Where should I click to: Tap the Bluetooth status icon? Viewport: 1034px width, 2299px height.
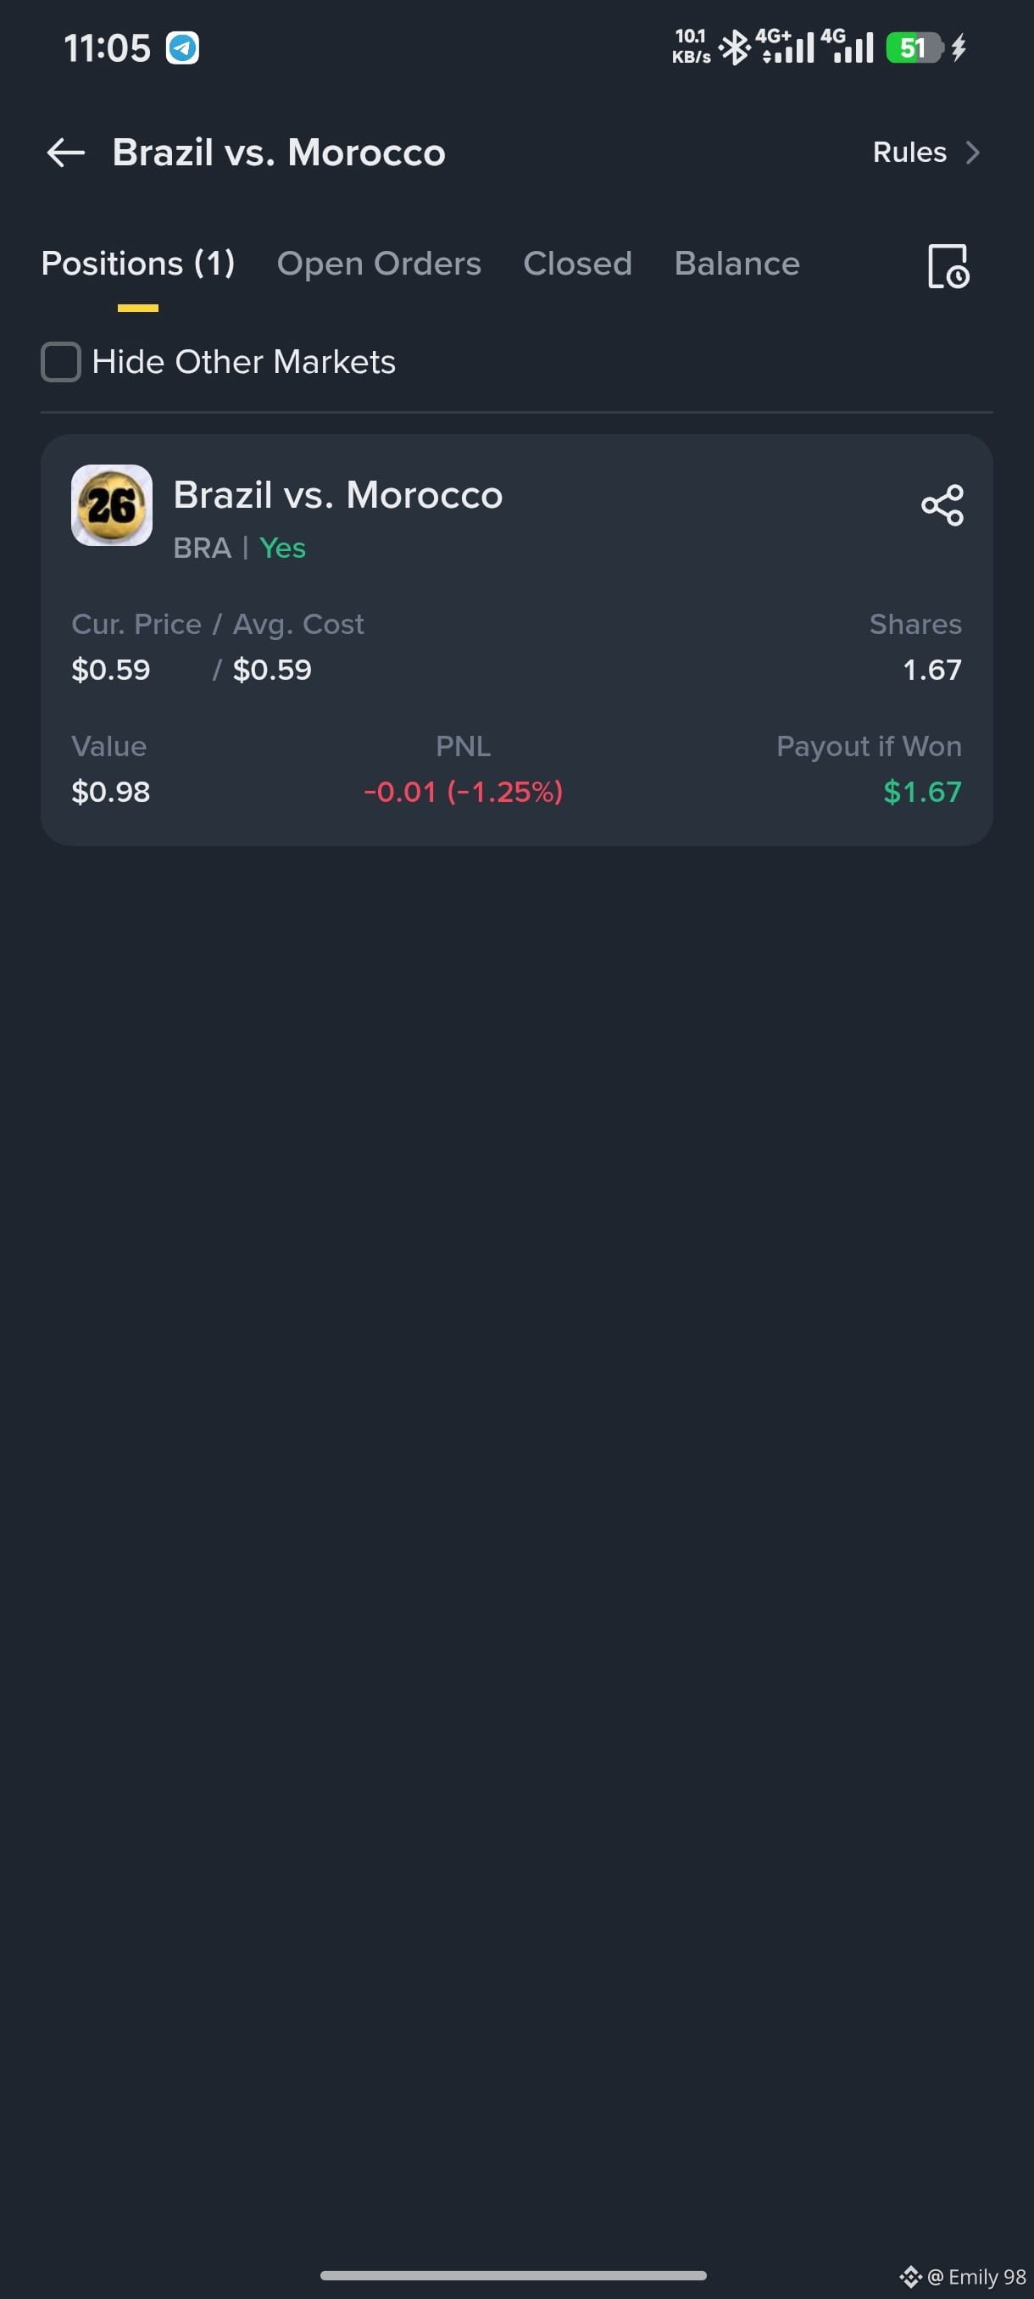[734, 47]
